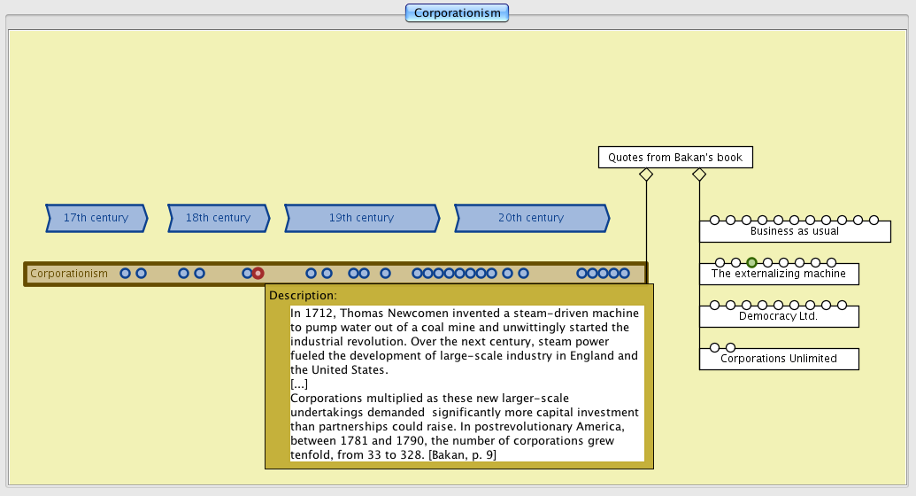Select last circle above Business as usual
The width and height of the screenshot is (916, 496).
pos(874,221)
